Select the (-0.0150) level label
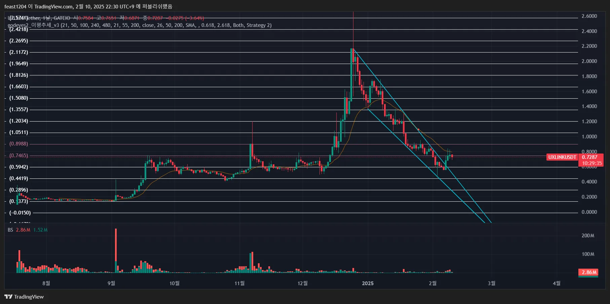 point(20,213)
